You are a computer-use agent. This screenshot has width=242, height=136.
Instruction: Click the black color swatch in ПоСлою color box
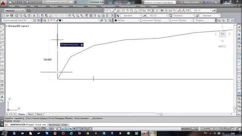click(116, 20)
